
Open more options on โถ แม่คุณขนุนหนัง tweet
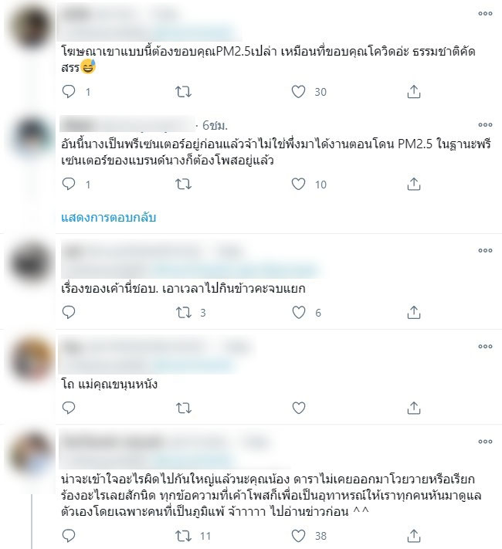click(485, 346)
